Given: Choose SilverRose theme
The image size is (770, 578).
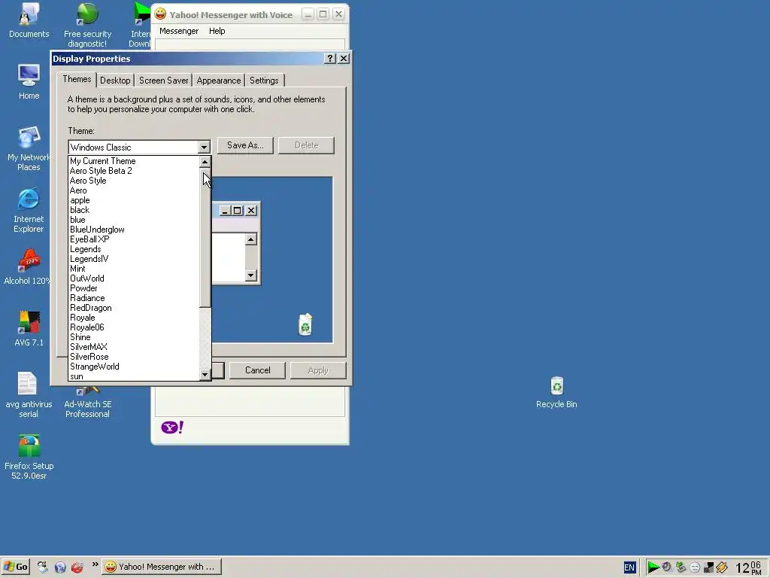Looking at the screenshot, I should [134, 357].
